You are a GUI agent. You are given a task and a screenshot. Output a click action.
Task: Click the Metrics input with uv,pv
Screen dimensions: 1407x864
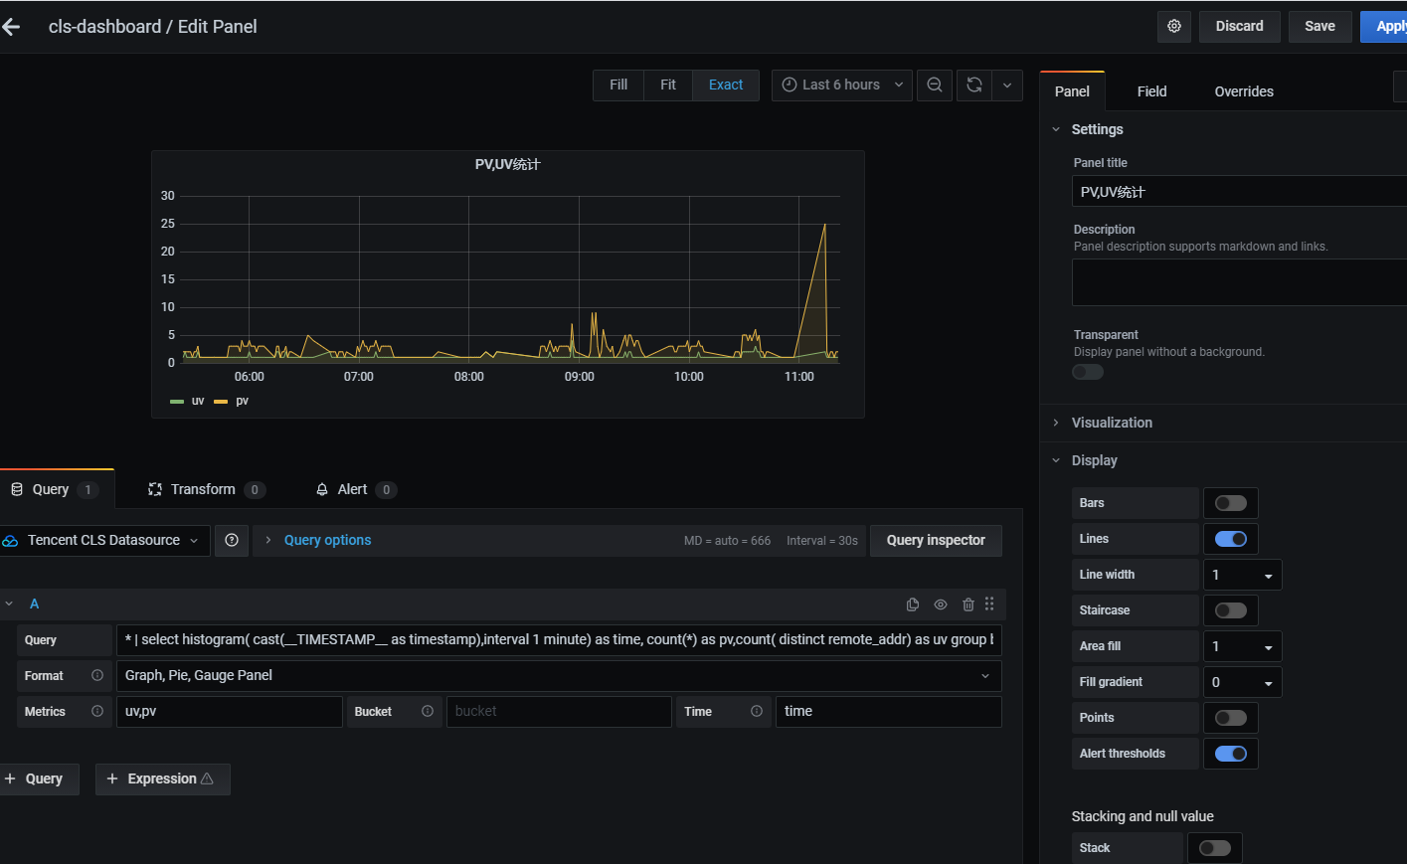pyautogui.click(x=230, y=711)
